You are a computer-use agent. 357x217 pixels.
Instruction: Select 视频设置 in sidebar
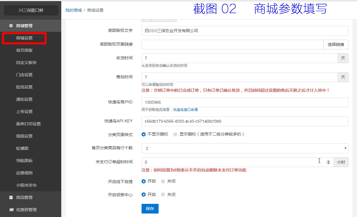pyautogui.click(x=24, y=136)
